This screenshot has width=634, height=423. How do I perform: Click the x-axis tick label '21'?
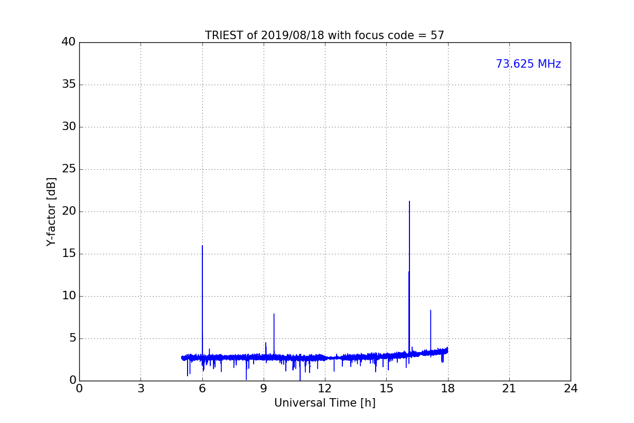[x=509, y=389]
